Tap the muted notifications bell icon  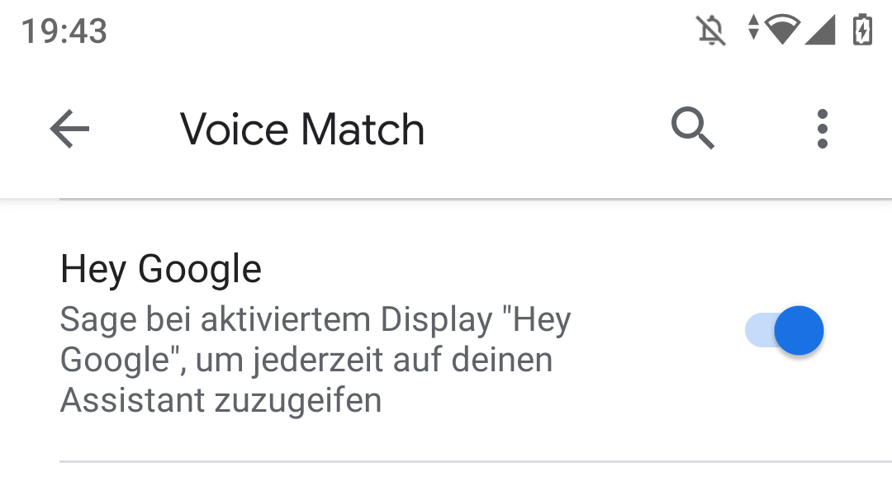[711, 31]
